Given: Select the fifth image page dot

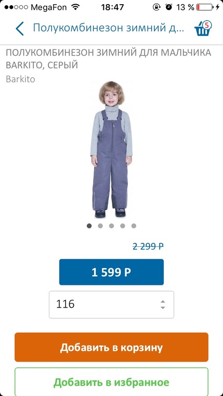Looking at the screenshot, I should pyautogui.click(x=134, y=226).
